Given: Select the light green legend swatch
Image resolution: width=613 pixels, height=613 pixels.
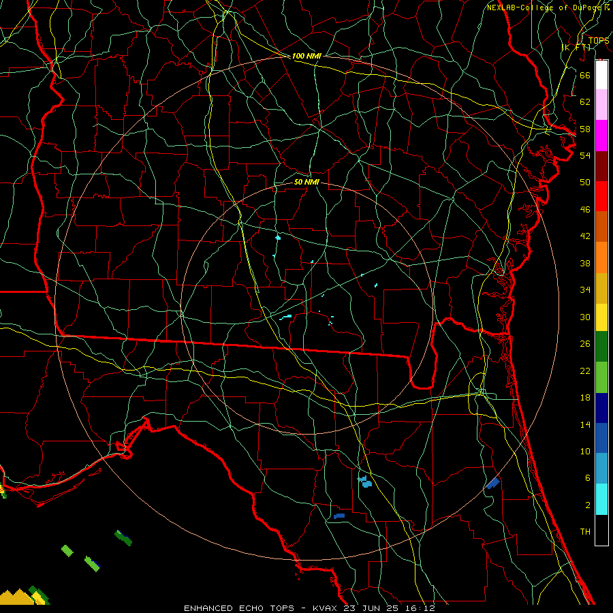Looking at the screenshot, I should coord(601,377).
